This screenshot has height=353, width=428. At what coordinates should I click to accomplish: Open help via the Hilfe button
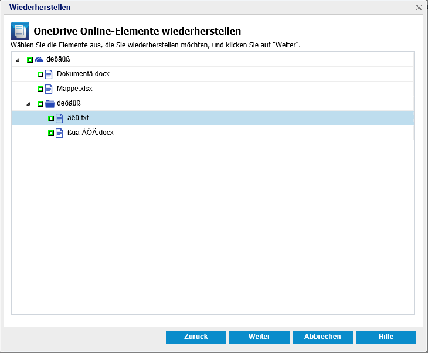[x=386, y=337]
